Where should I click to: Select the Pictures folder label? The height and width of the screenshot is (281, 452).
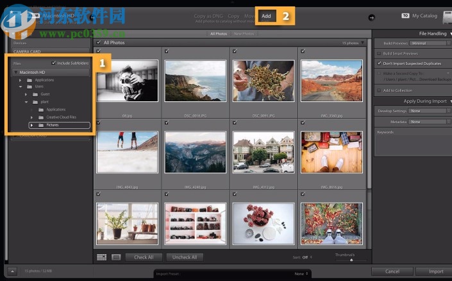53,125
